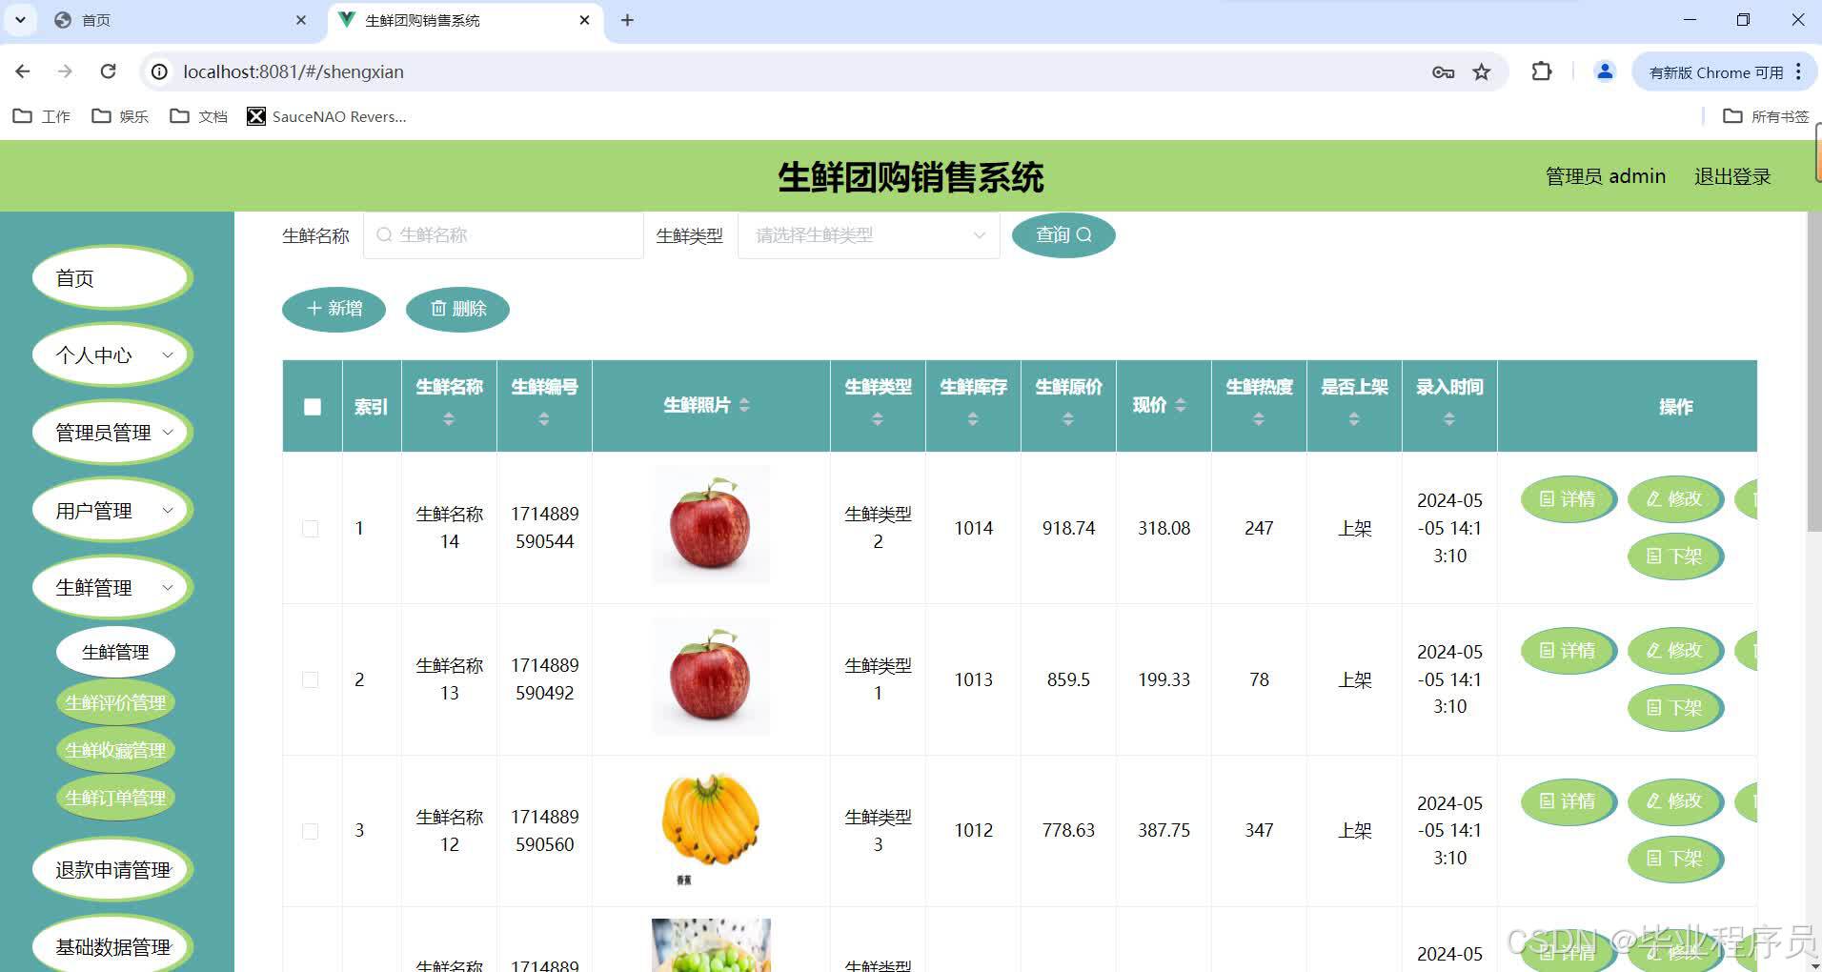Open the 文档 bookmark folder
Screen dimensions: 1822x972
point(198,116)
